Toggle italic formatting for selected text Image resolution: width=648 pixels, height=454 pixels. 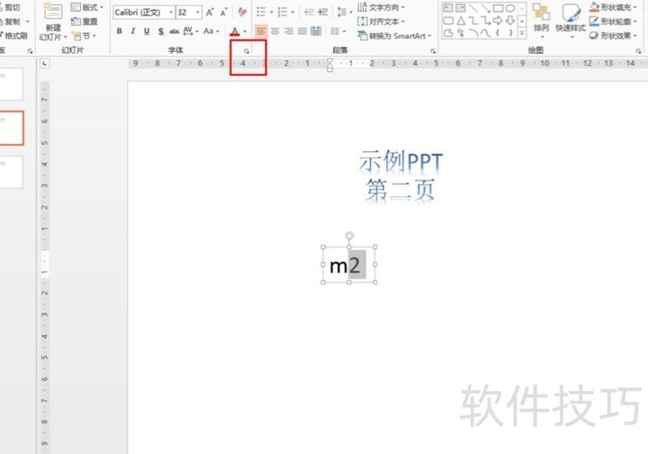coord(133,31)
